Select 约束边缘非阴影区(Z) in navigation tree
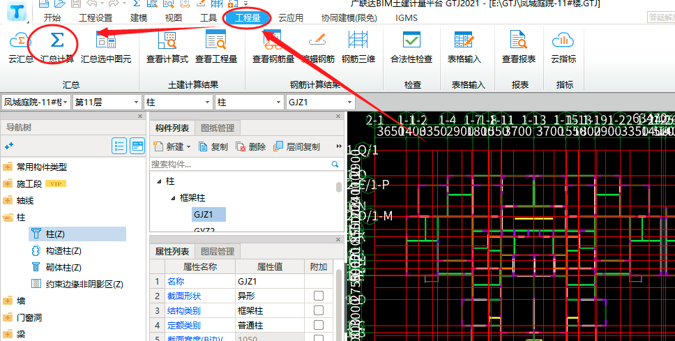675x341 pixels. [84, 285]
